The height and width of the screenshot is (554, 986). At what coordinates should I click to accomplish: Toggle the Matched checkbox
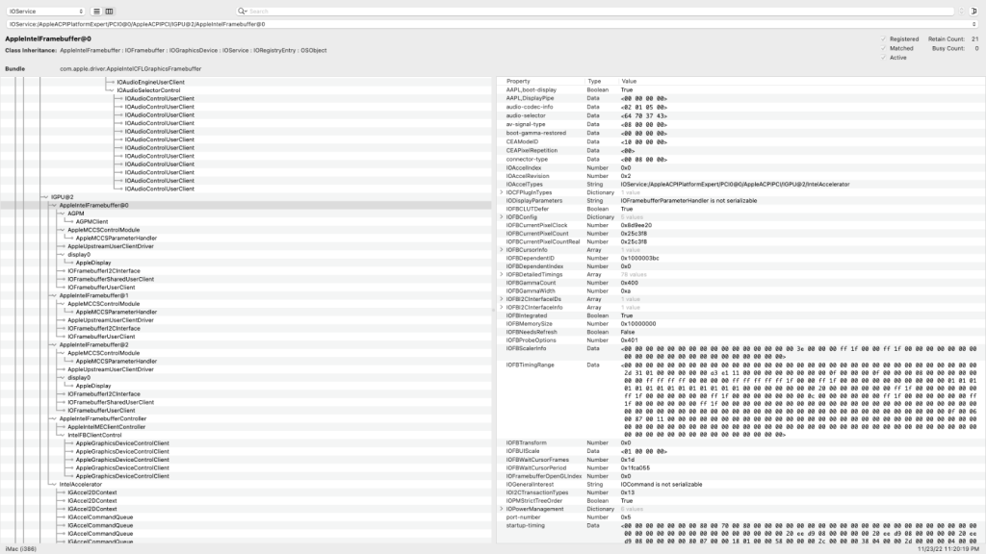(882, 48)
